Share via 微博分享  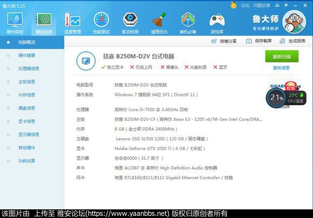(223, 41)
